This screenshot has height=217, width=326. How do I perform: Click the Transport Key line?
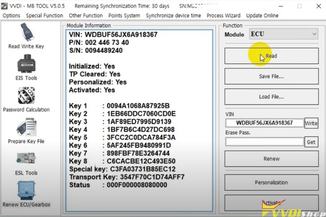127,177
